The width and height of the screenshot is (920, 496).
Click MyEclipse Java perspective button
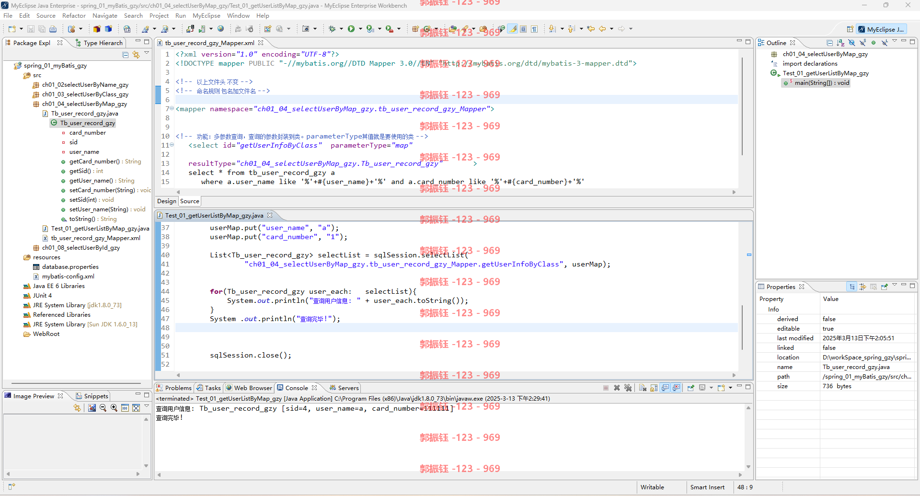click(x=881, y=29)
